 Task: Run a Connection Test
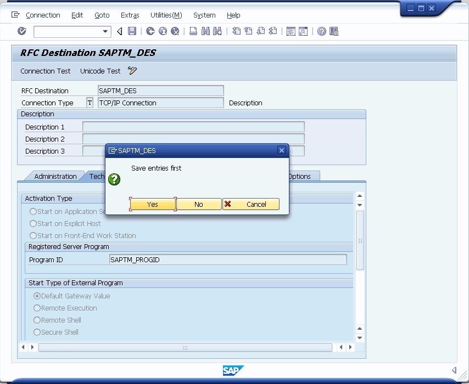click(x=45, y=71)
